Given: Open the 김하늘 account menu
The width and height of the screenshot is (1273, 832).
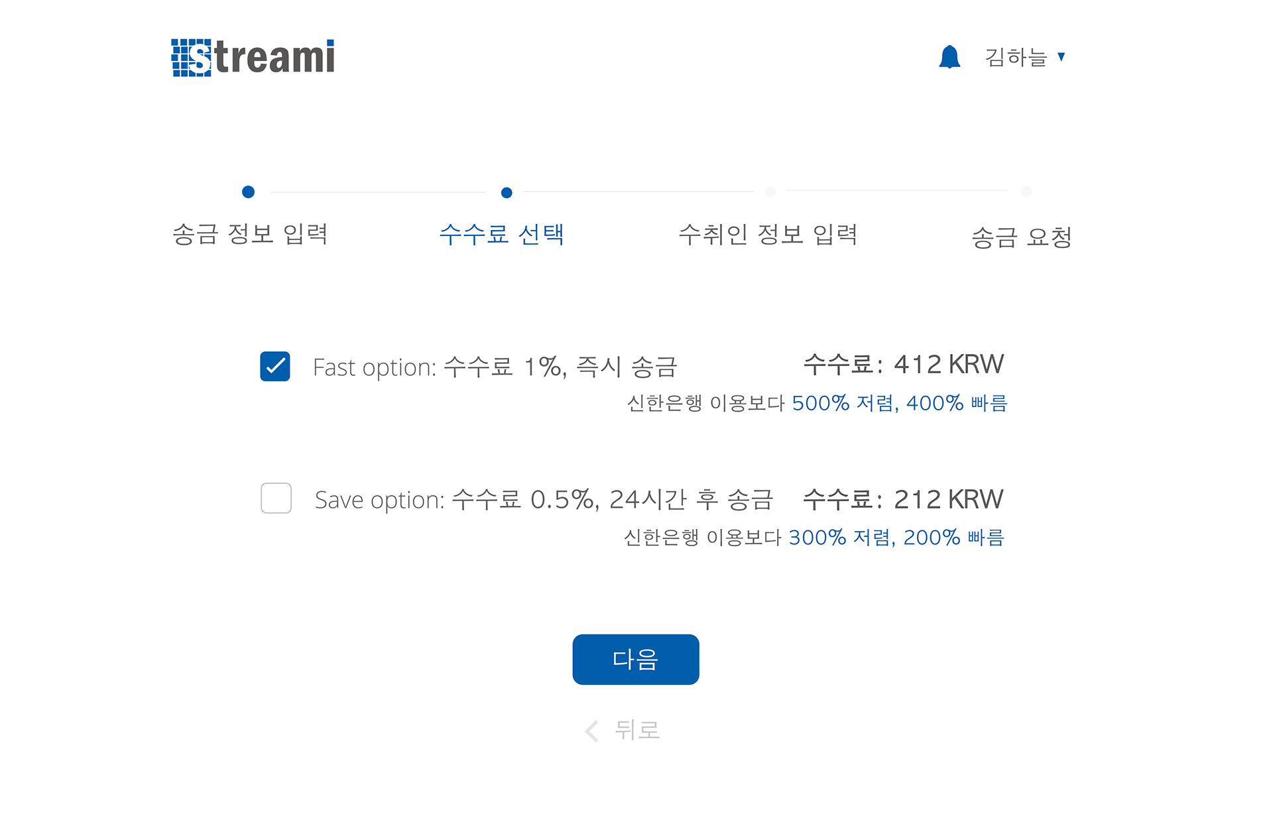Looking at the screenshot, I should [1025, 57].
